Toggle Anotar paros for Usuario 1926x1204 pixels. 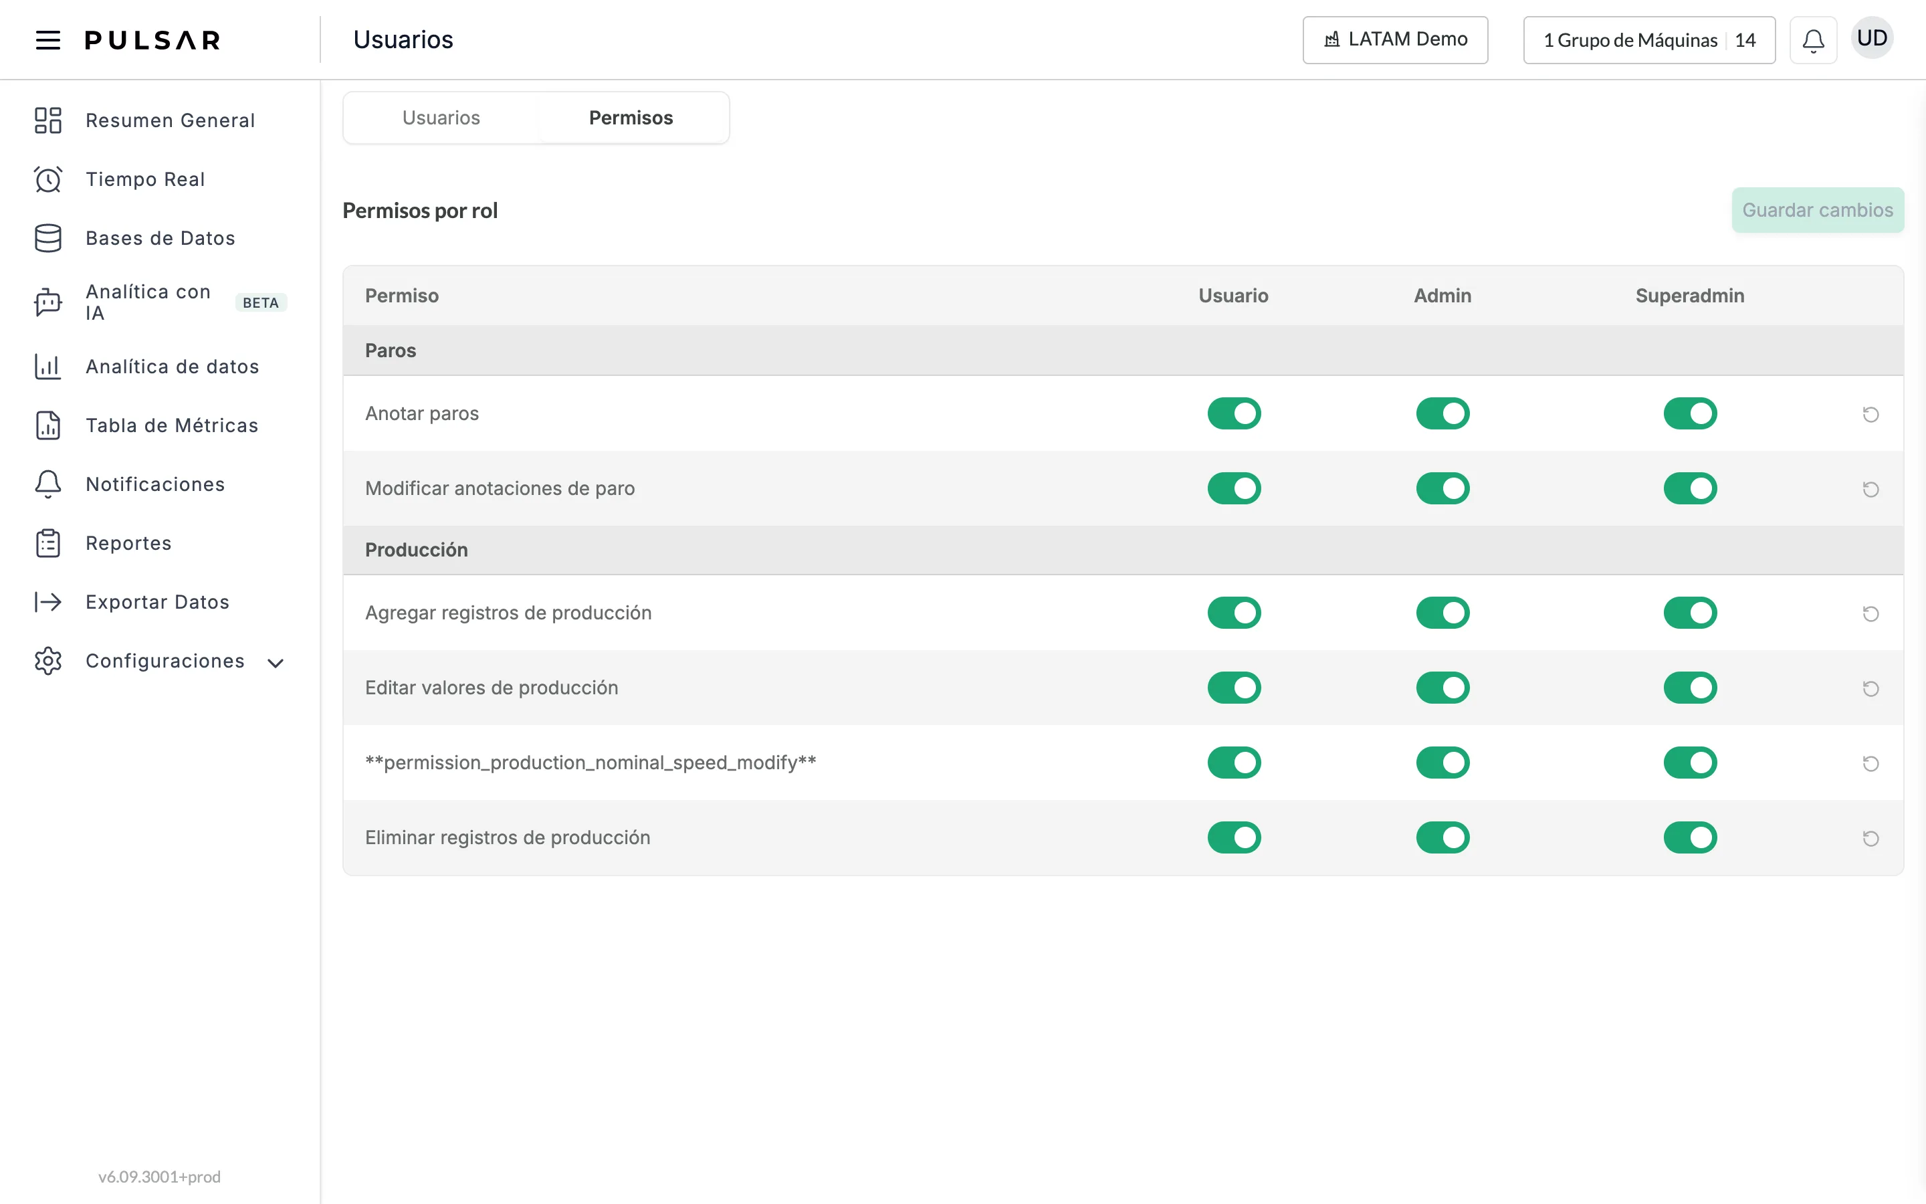click(x=1234, y=413)
